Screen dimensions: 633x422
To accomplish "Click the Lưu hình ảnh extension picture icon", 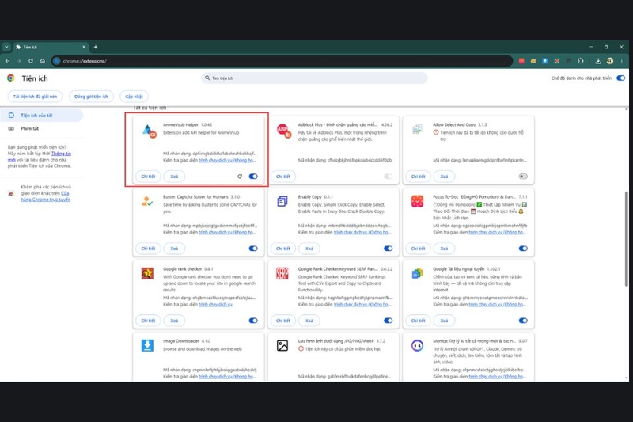I will (x=282, y=346).
